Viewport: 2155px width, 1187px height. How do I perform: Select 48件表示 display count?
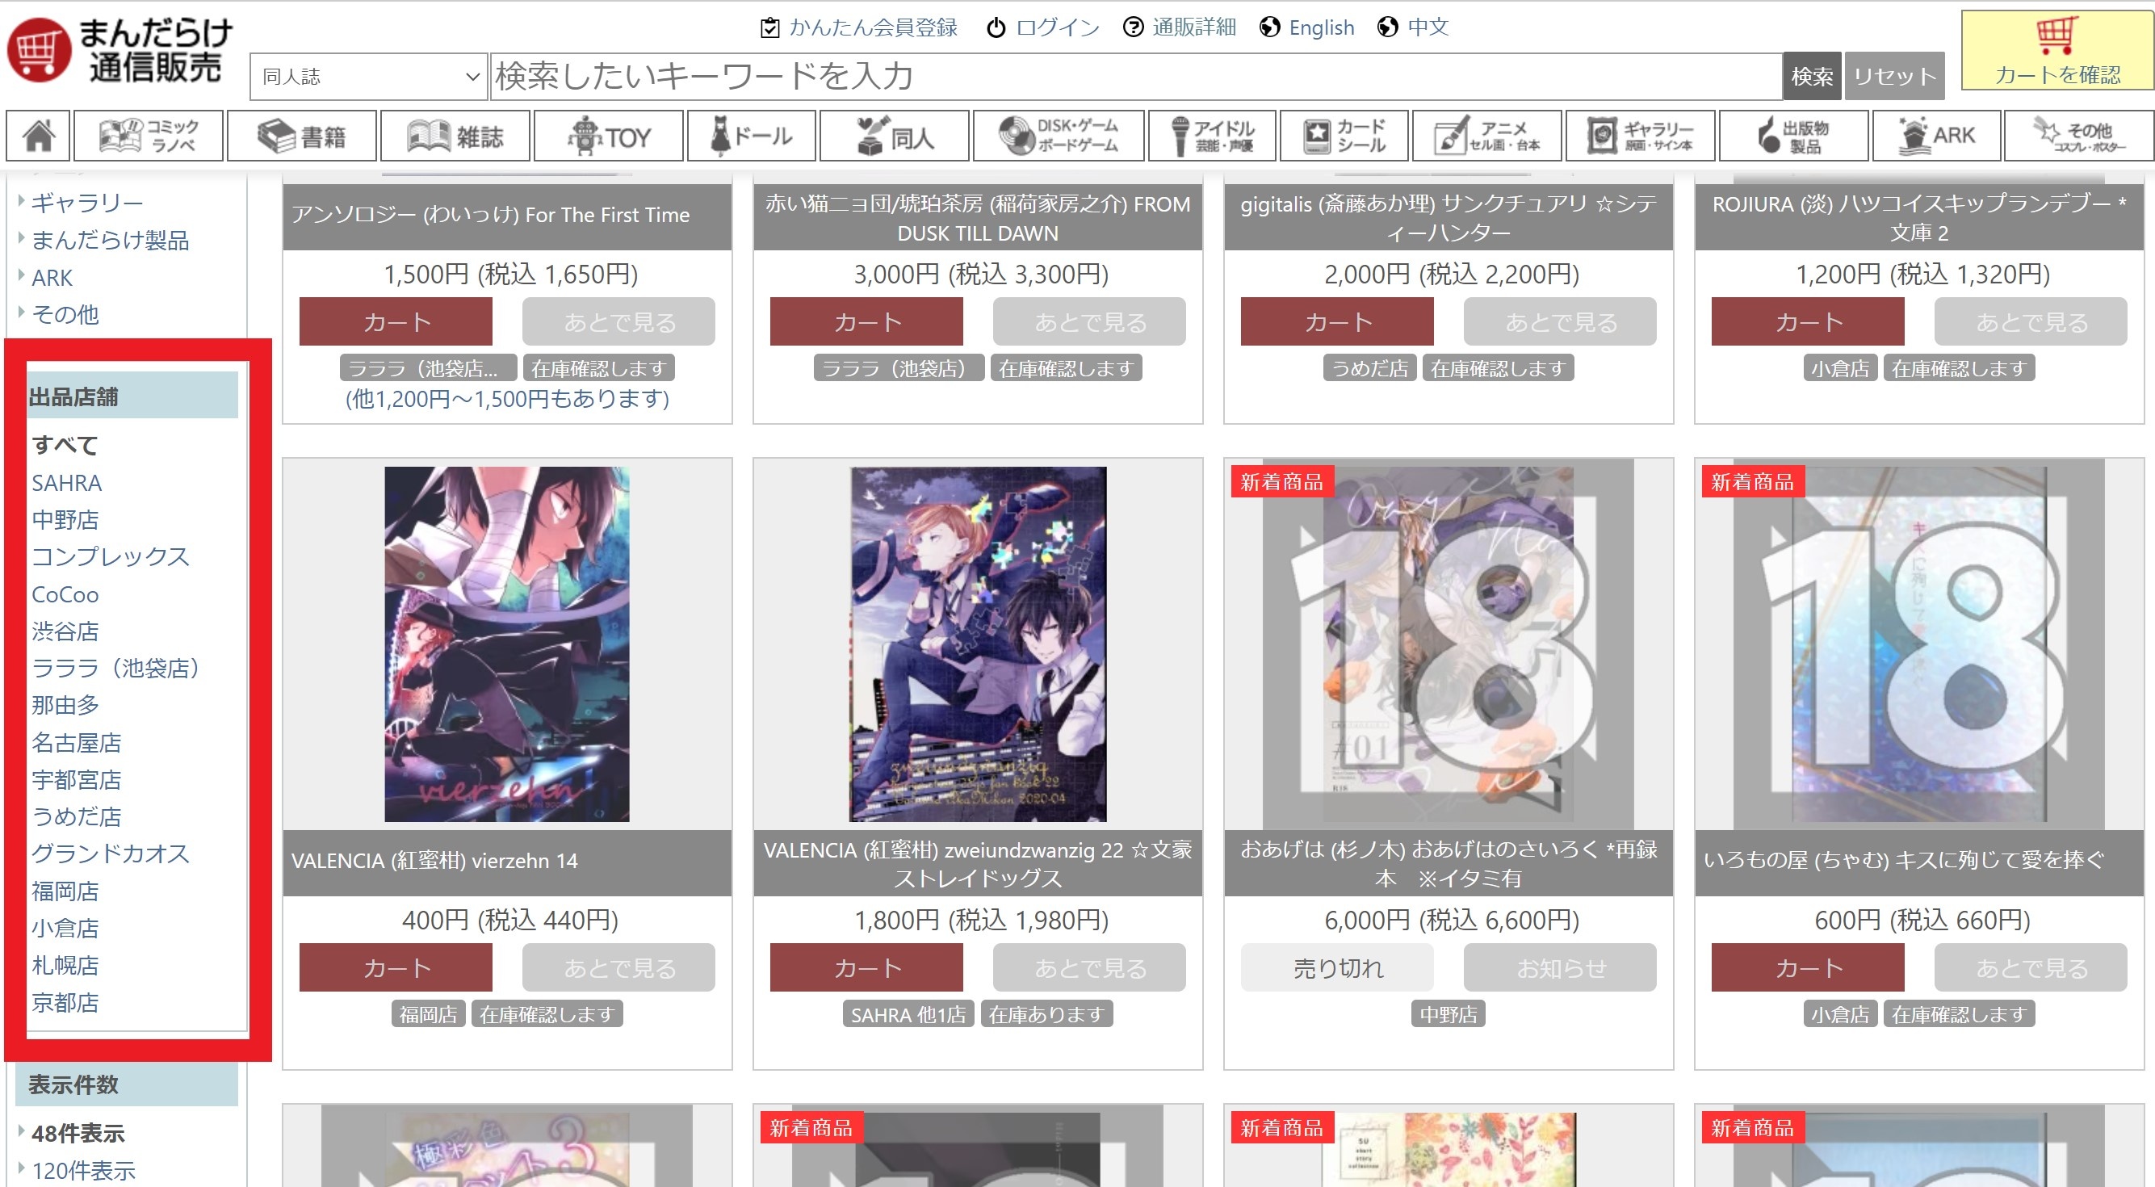pos(78,1134)
